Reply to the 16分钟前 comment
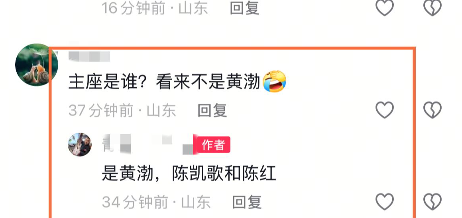This screenshot has width=462, height=218. point(244,8)
